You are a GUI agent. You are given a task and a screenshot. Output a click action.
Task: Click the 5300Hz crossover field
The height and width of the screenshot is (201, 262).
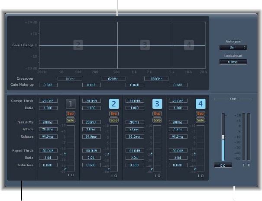coord(156,79)
